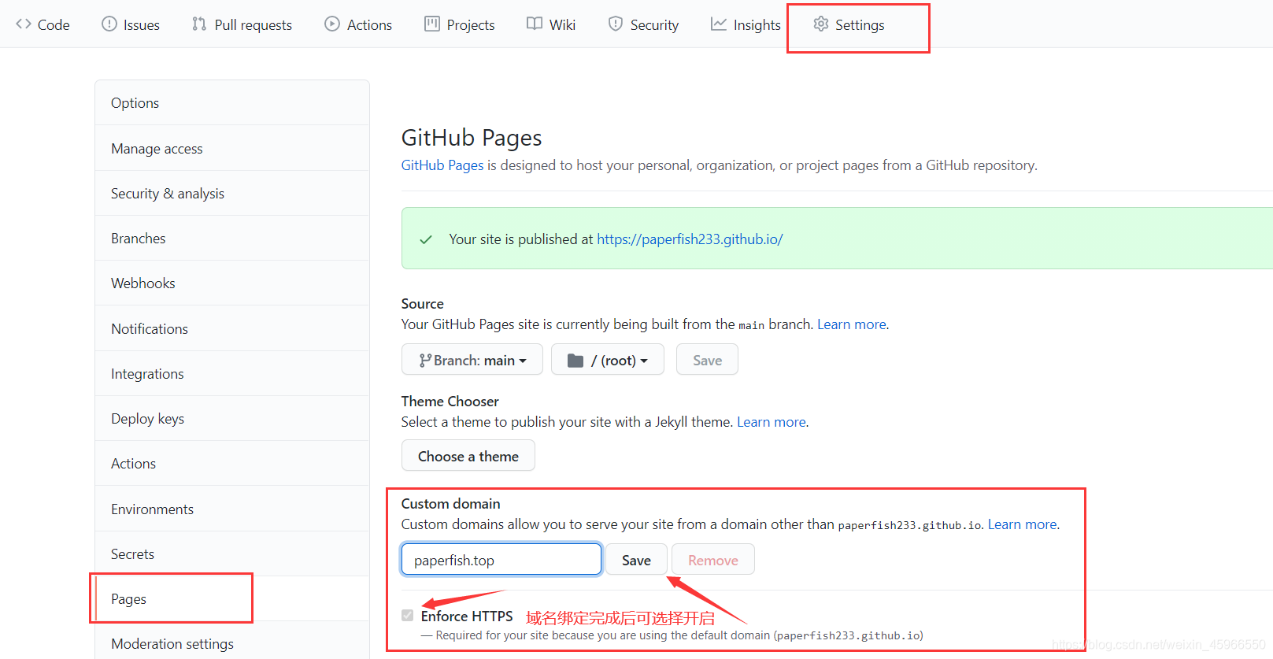Open the Wiki tab

[x=551, y=24]
